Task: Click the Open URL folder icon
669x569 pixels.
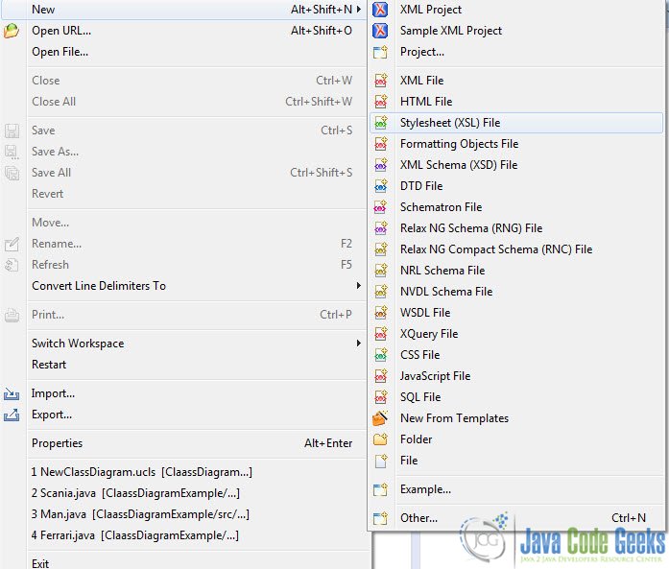Action: pyautogui.click(x=12, y=31)
